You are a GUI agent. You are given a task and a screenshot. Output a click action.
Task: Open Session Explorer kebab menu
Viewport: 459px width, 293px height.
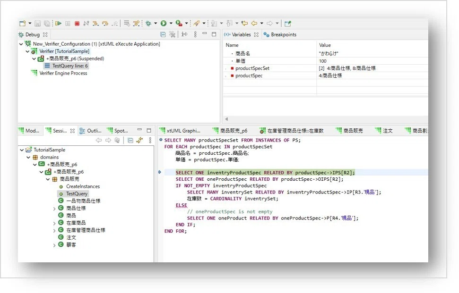[x=150, y=141]
